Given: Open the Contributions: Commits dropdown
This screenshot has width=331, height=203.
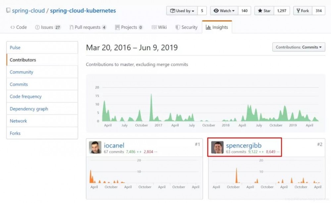Looking at the screenshot, I should 298,47.
